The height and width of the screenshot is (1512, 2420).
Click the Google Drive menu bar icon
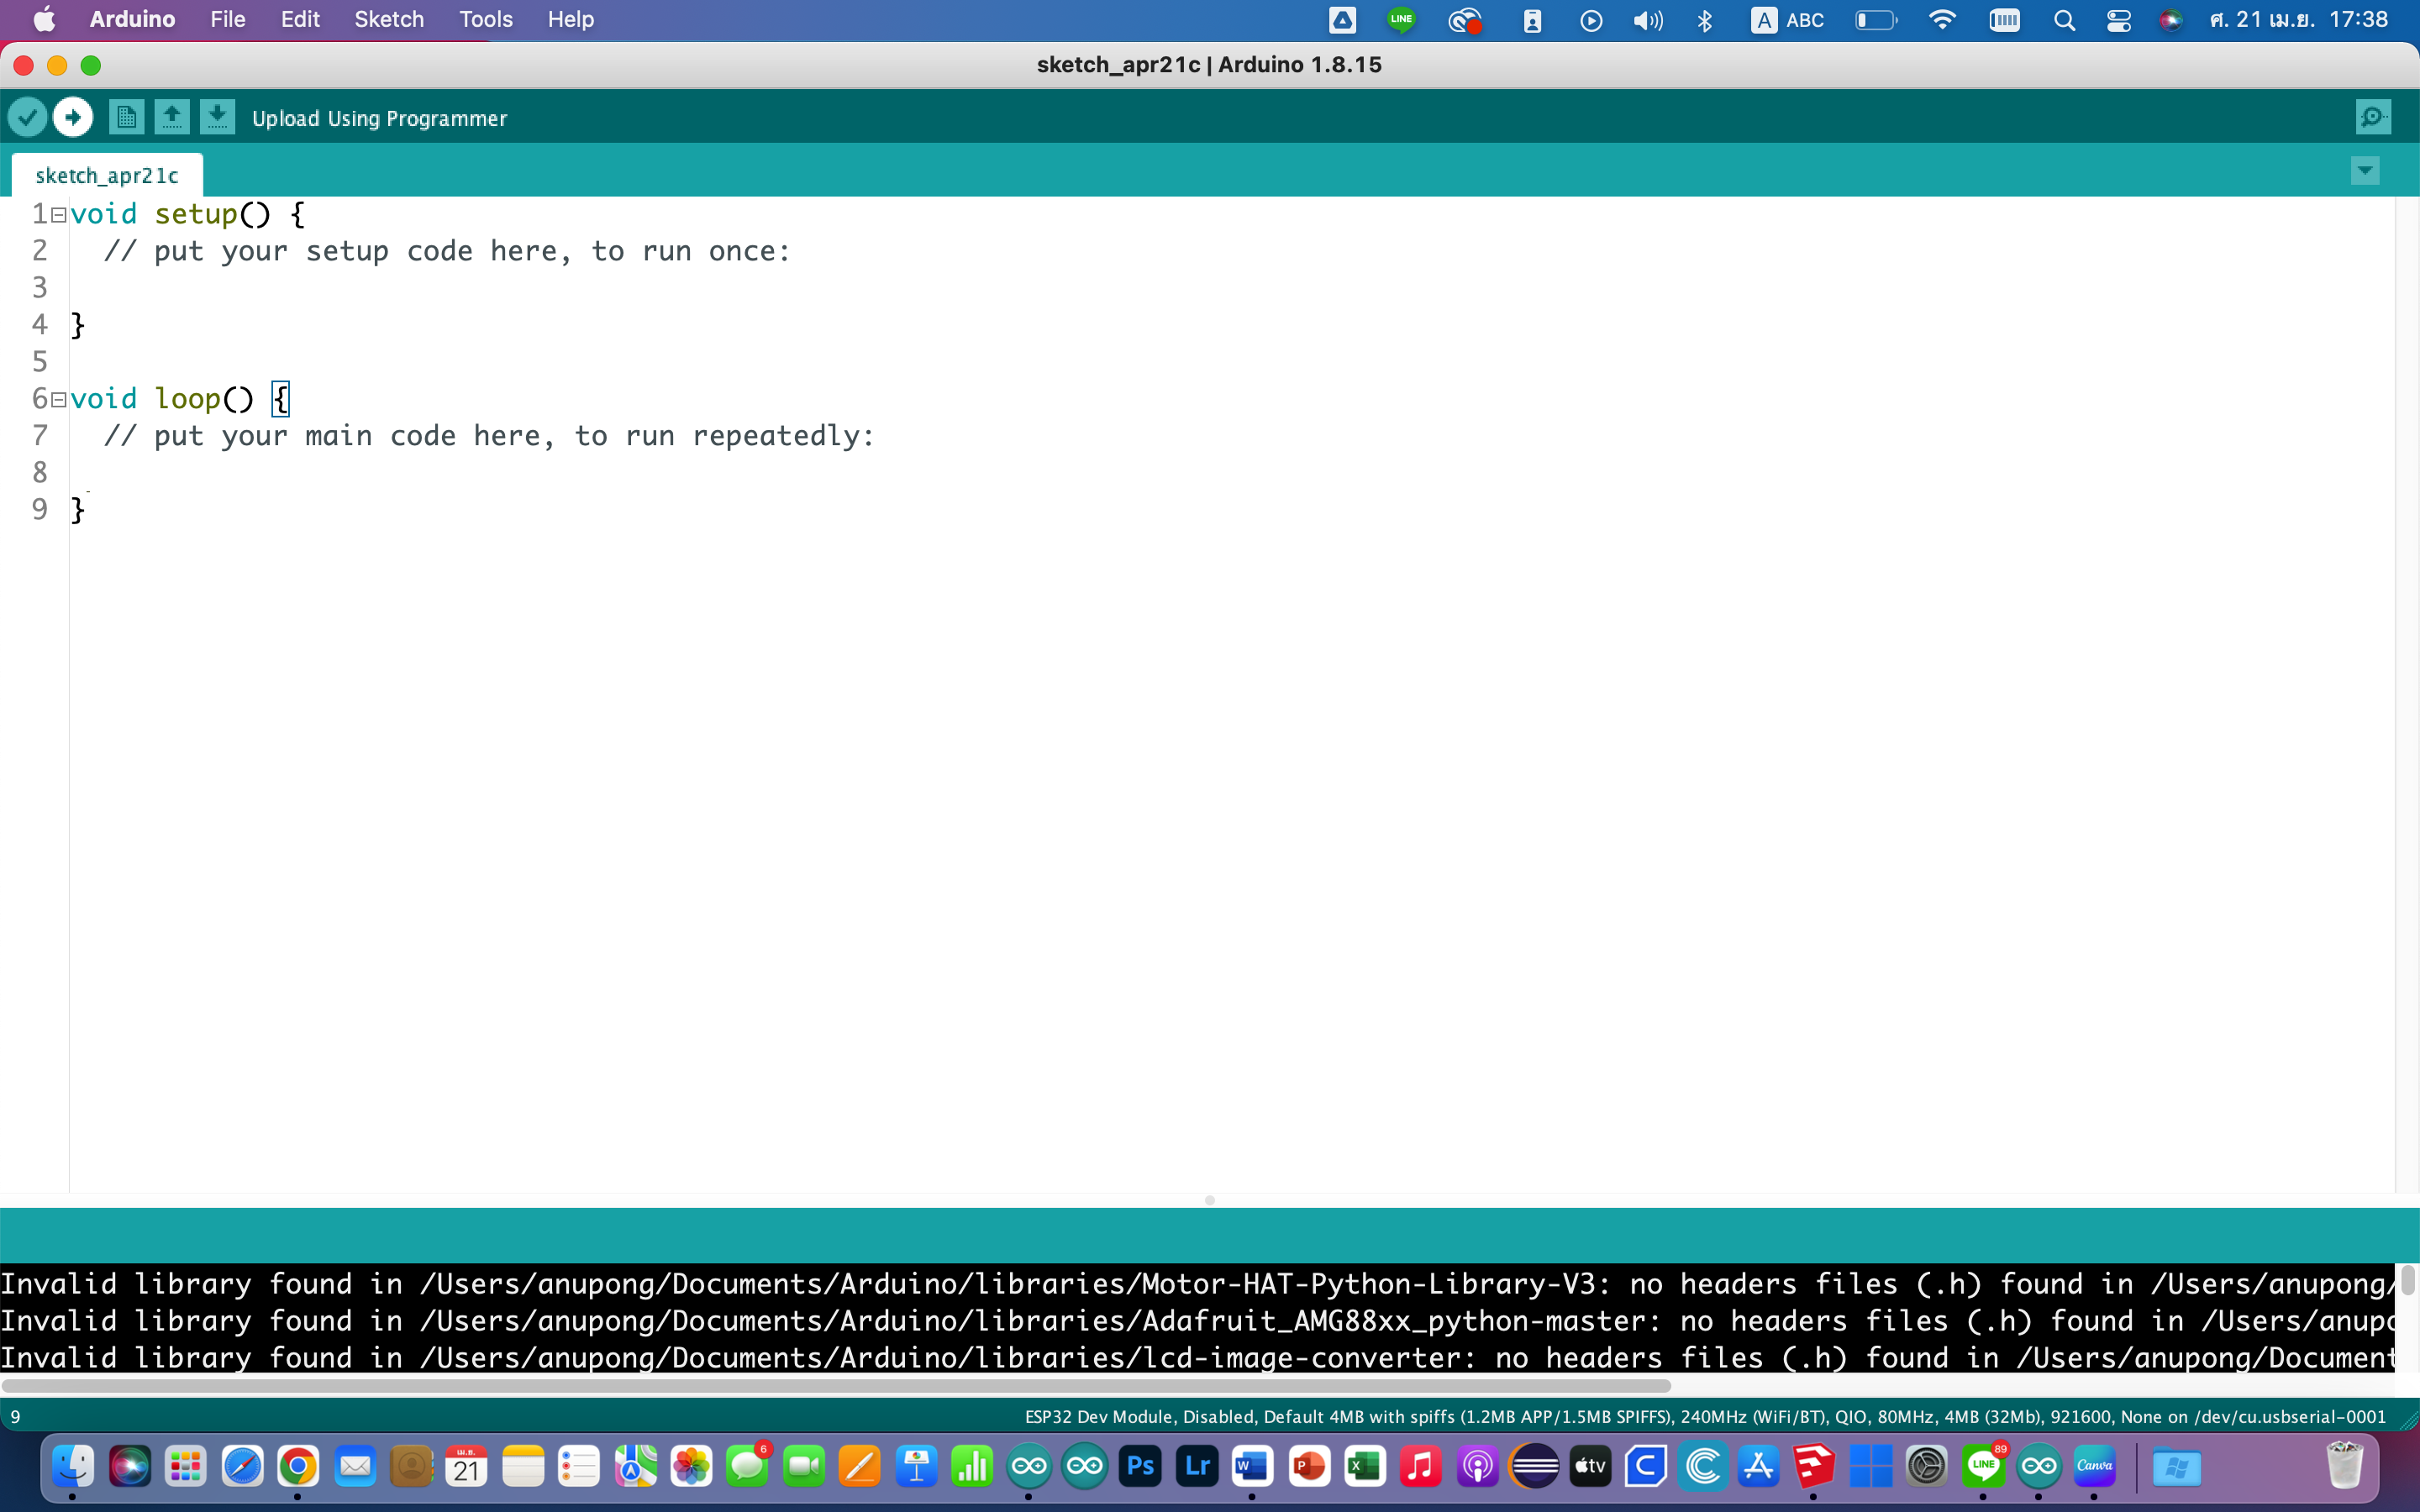click(1342, 20)
